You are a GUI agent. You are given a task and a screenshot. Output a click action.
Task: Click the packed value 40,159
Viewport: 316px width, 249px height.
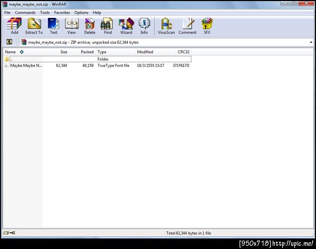[x=88, y=65]
